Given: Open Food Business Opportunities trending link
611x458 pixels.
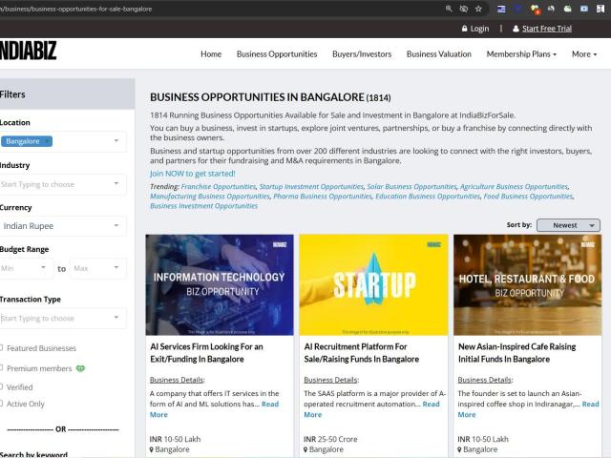Looking at the screenshot, I should click(528, 197).
